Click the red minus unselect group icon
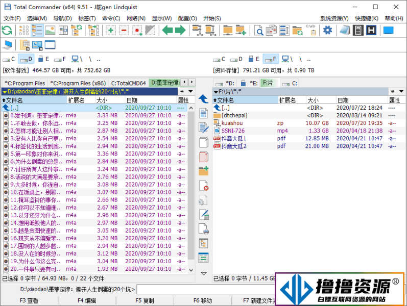 [x=124, y=30]
